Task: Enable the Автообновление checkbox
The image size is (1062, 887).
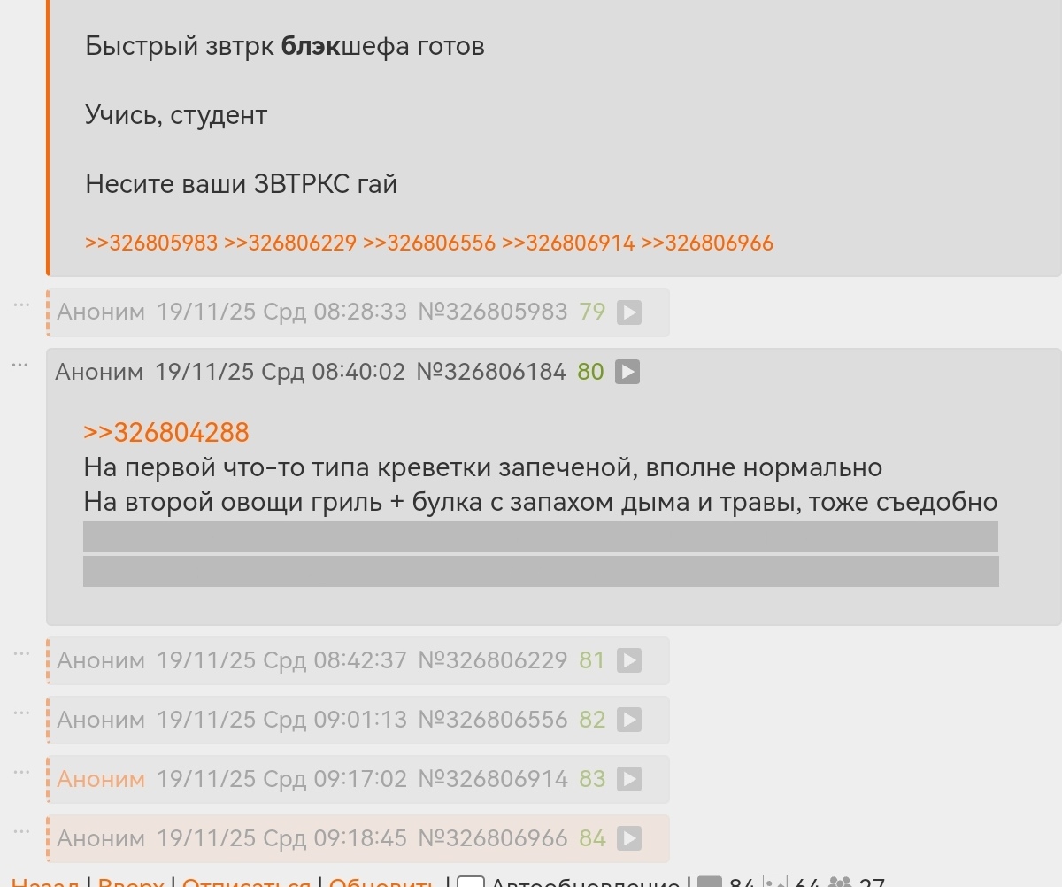Action: pos(471,882)
